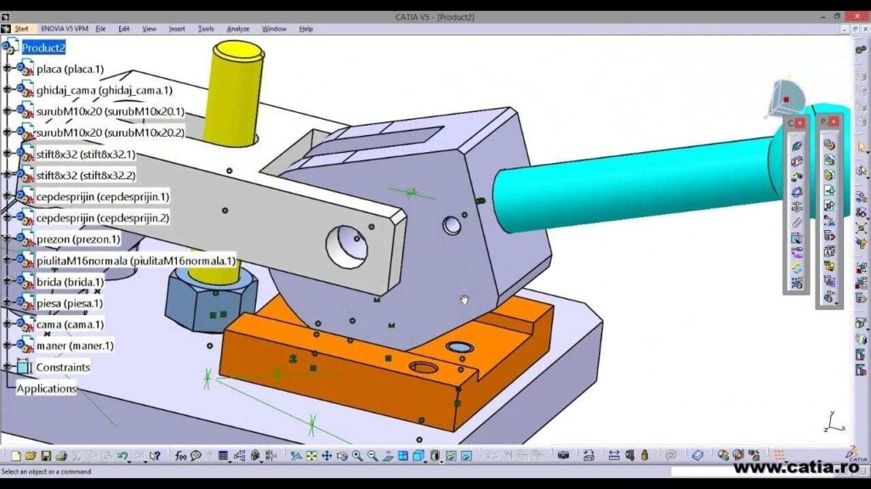Close the P floating toolbar
Screen dimensions: 871x489
(x=834, y=121)
